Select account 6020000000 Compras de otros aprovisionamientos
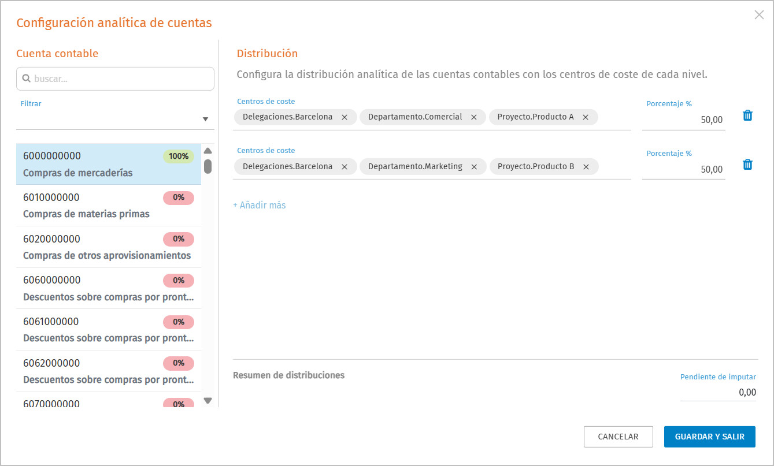The image size is (774, 466). click(x=109, y=247)
